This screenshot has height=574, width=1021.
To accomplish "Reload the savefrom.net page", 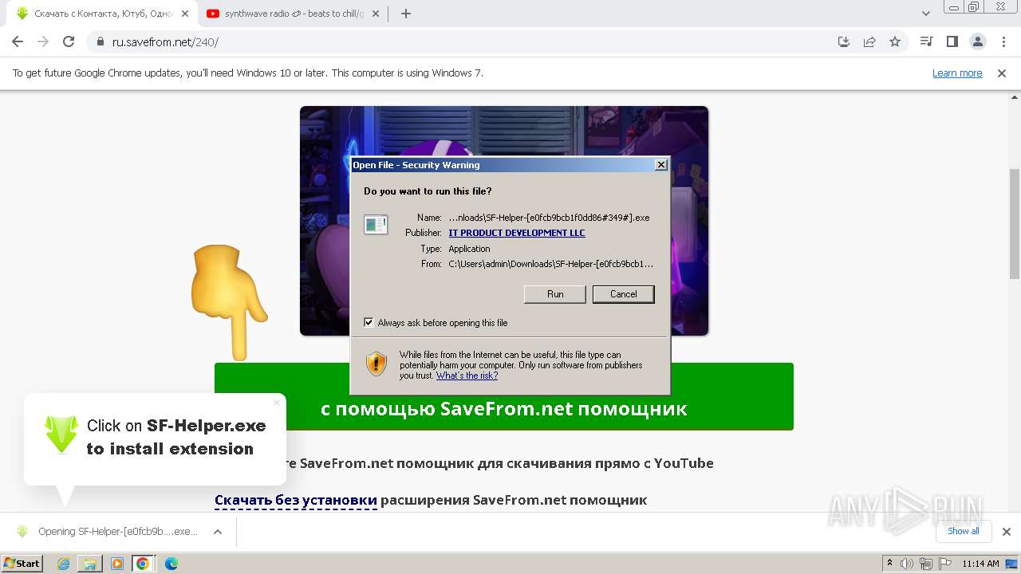I will (x=69, y=41).
